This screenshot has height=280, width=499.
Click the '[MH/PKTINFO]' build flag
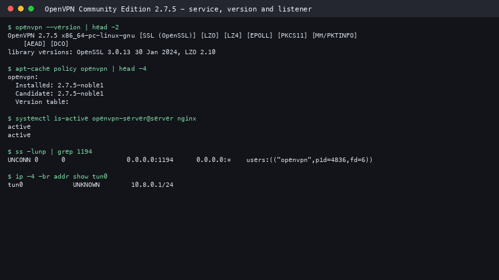coord(335,36)
